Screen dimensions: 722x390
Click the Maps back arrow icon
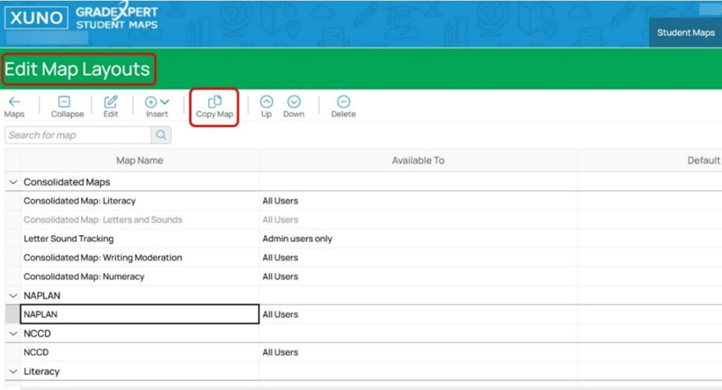14,102
